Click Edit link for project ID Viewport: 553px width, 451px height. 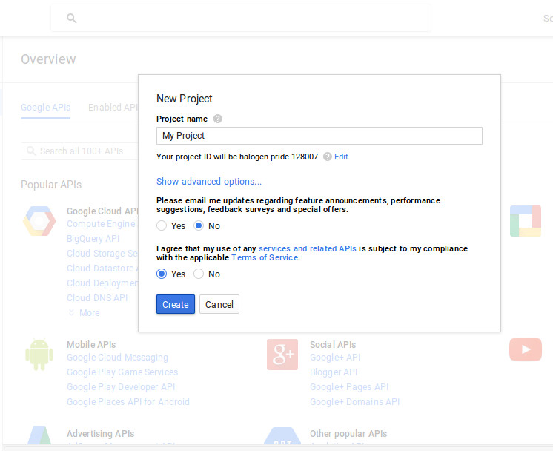(x=341, y=157)
